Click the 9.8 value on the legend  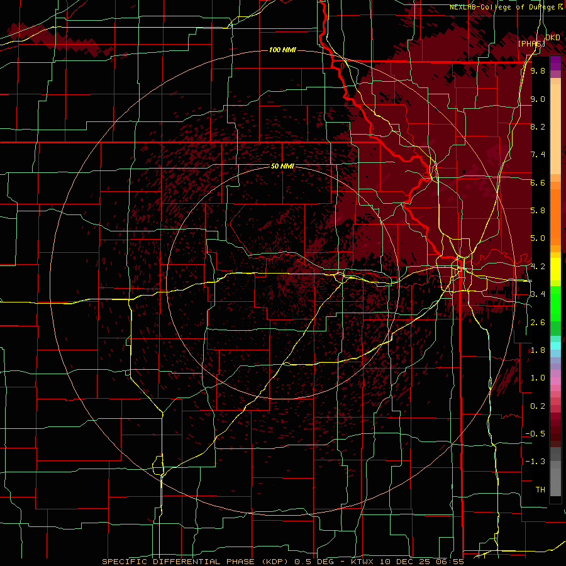(x=538, y=70)
